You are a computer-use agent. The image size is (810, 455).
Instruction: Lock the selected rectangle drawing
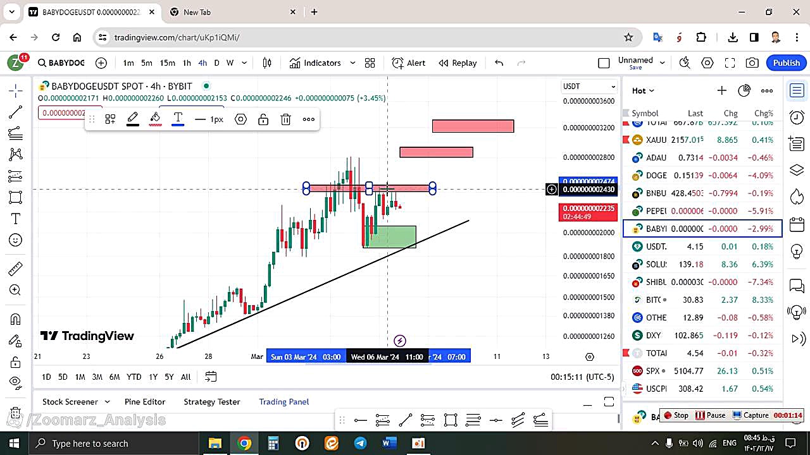(x=263, y=119)
